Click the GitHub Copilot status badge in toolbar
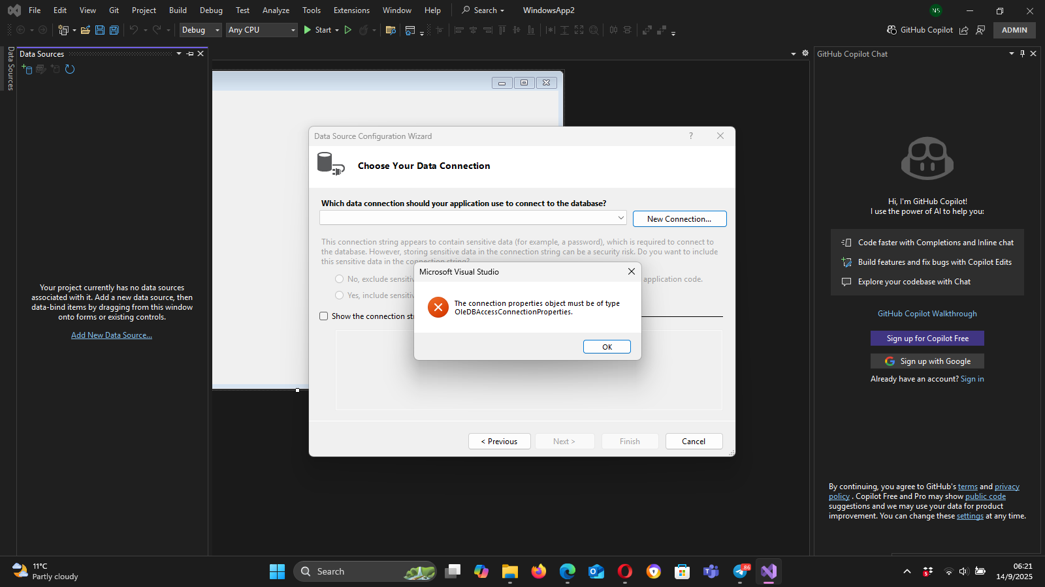Image resolution: width=1045 pixels, height=587 pixels. (920, 30)
